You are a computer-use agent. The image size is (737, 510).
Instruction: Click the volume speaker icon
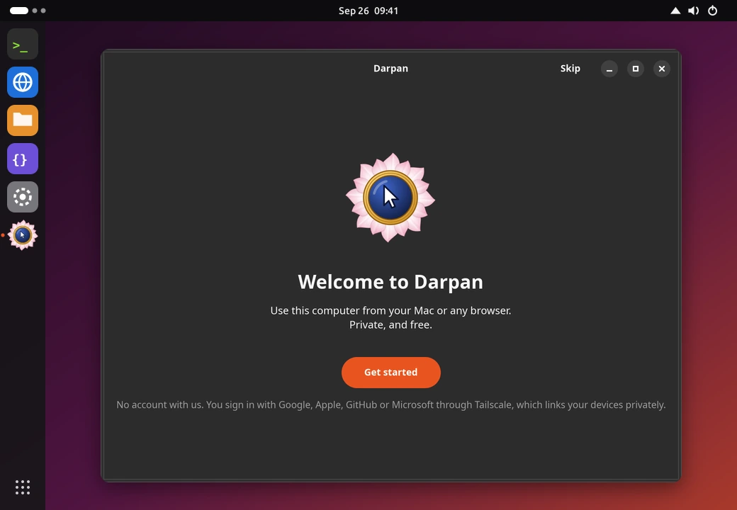694,11
